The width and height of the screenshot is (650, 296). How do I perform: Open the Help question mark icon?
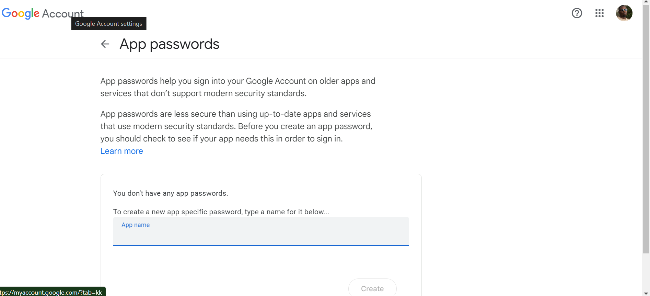click(577, 13)
